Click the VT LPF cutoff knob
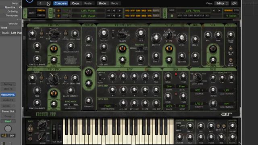Viewport: 258px width, 145px height. (x=156, y=37)
